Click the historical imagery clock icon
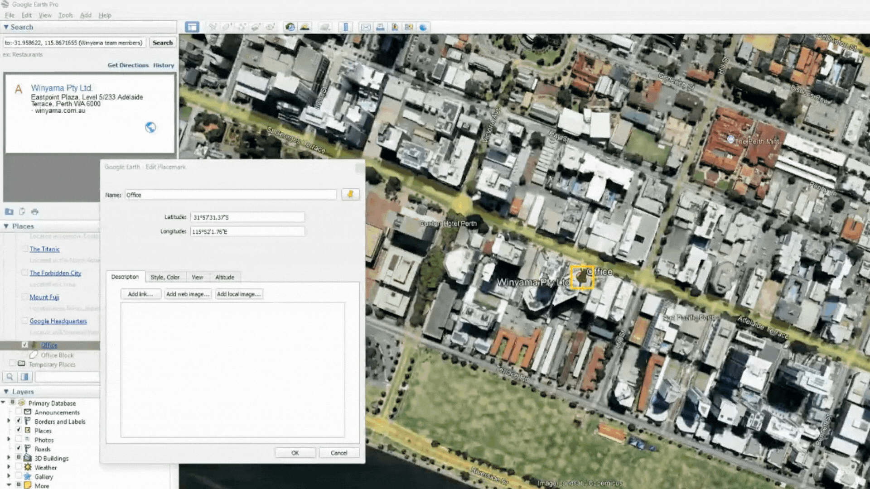Viewport: 870px width, 489px height. click(x=290, y=27)
